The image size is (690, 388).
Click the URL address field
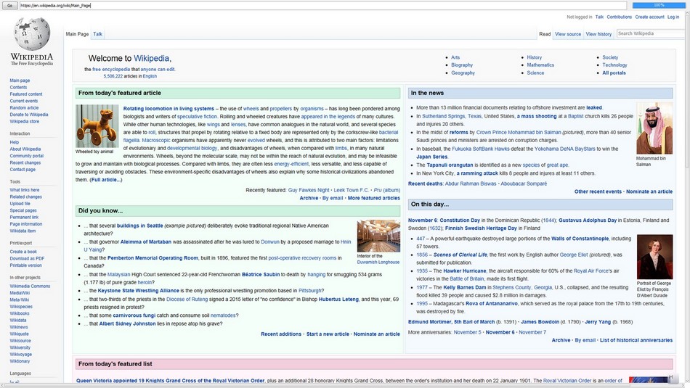coord(323,6)
